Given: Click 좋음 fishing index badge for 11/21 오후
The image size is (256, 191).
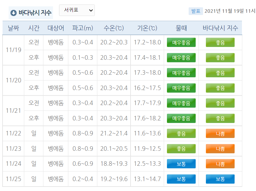Looking at the screenshot, I should click(x=220, y=118).
